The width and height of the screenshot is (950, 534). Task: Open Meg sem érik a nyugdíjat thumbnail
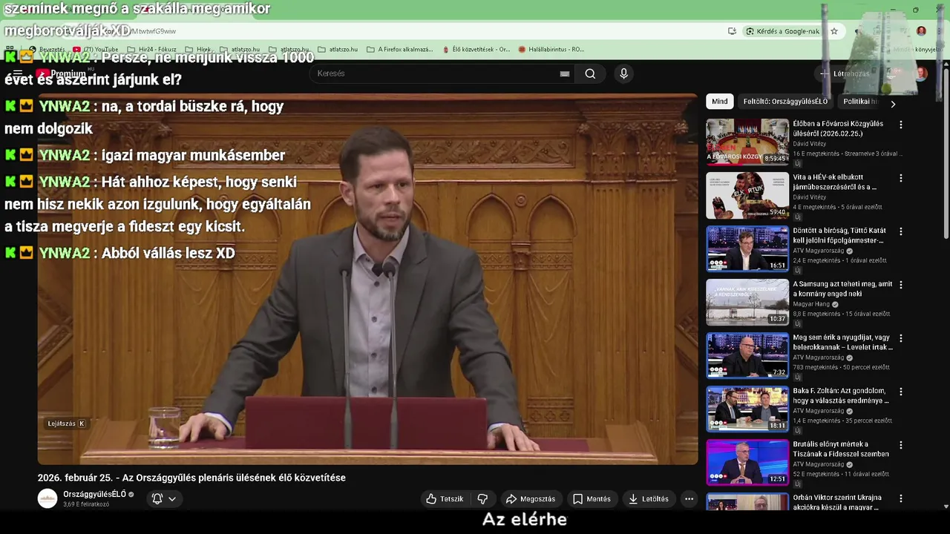tap(747, 355)
